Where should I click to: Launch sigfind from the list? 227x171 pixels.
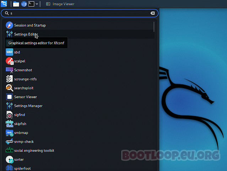click(80, 115)
